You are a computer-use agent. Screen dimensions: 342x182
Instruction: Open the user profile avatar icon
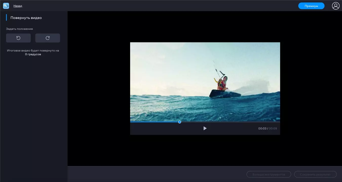(336, 6)
